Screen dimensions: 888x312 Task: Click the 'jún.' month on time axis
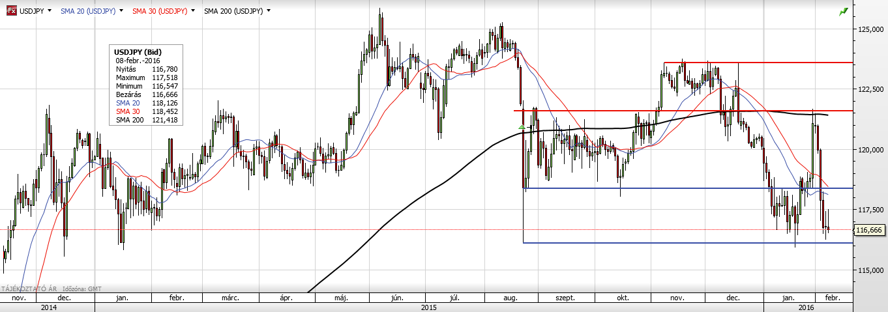click(396, 298)
